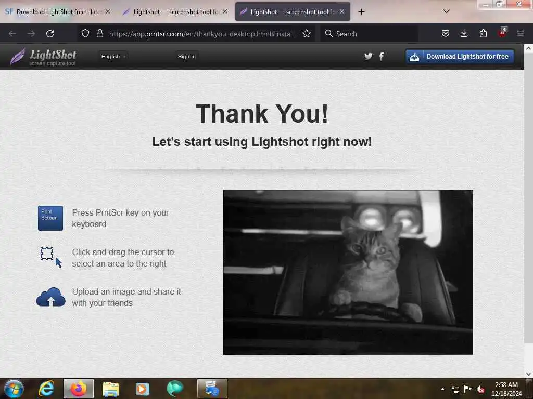The image size is (533, 399).
Task: Open the extensions puzzle icon
Action: tap(483, 34)
